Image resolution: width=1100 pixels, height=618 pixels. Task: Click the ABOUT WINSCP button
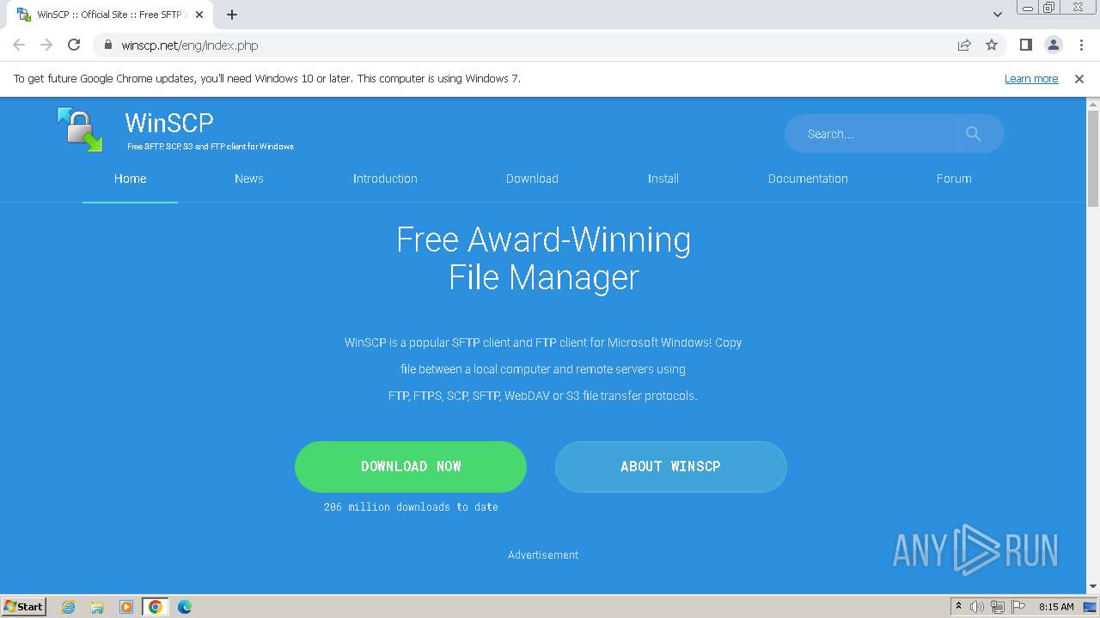(671, 466)
